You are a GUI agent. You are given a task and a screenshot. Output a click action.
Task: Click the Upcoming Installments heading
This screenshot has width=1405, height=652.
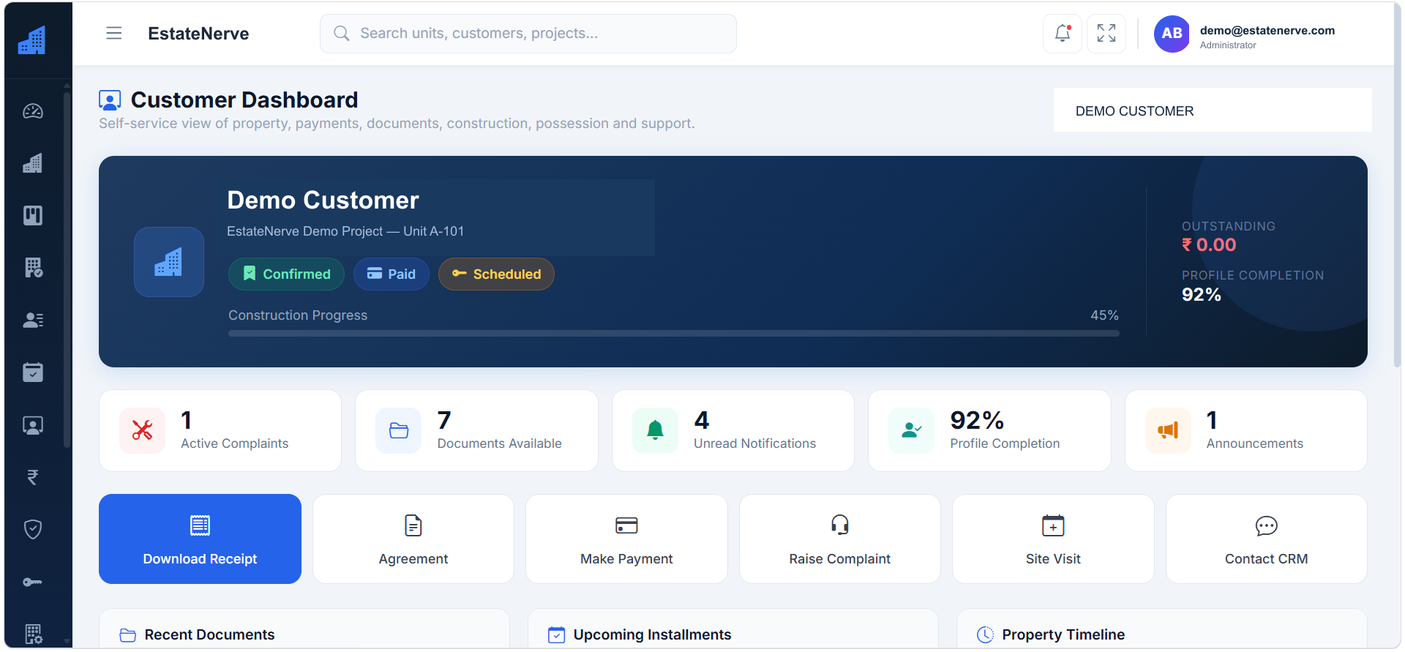coord(652,634)
